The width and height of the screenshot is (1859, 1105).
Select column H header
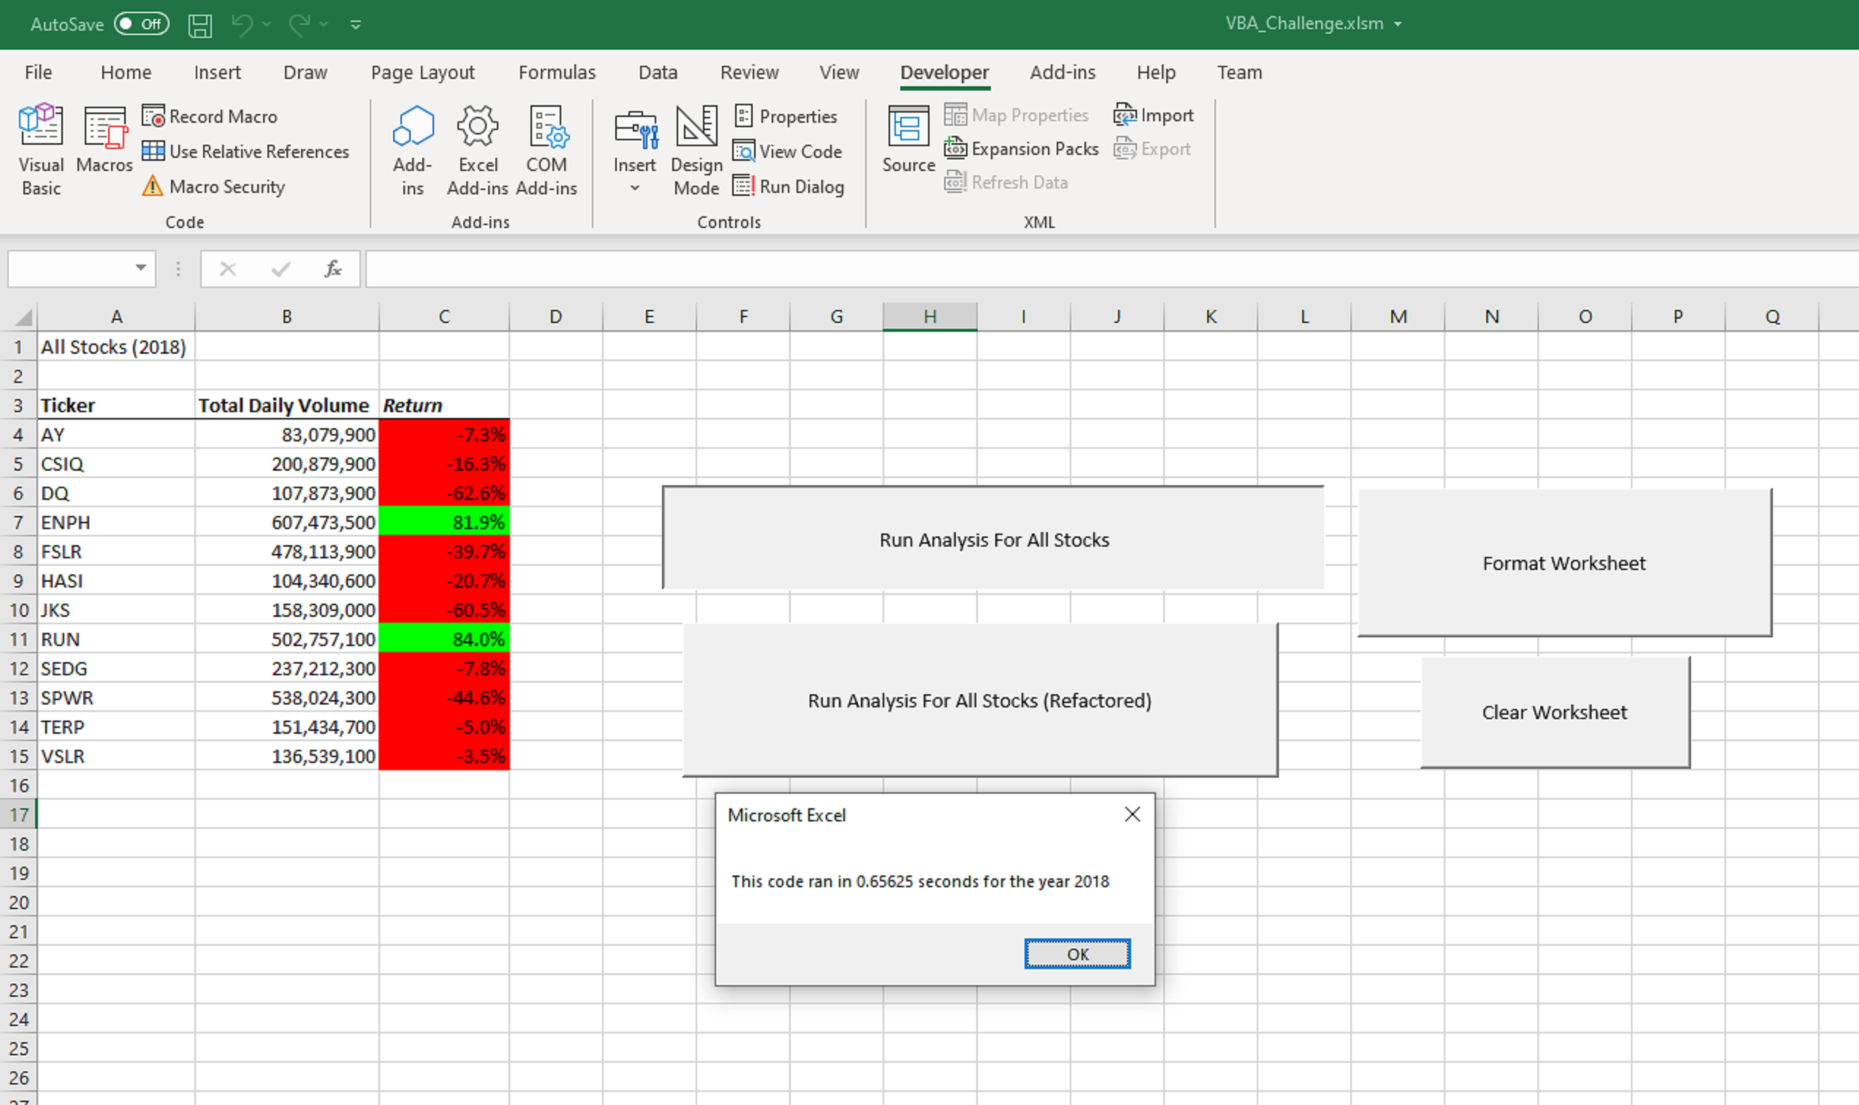[930, 316]
